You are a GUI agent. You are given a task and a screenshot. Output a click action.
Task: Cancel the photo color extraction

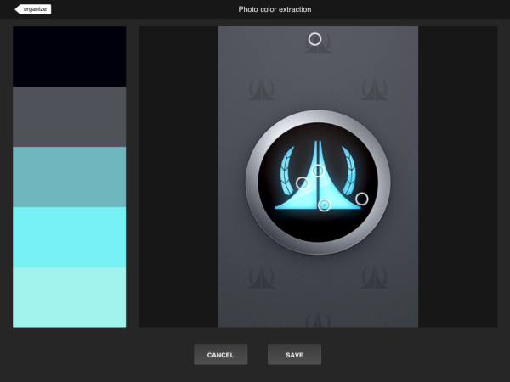pos(220,354)
